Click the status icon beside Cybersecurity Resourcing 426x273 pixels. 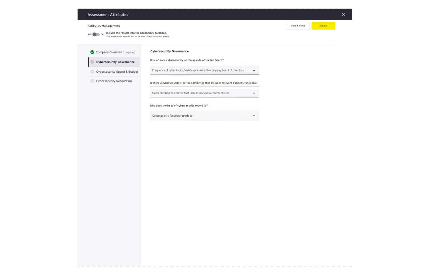[x=92, y=81]
